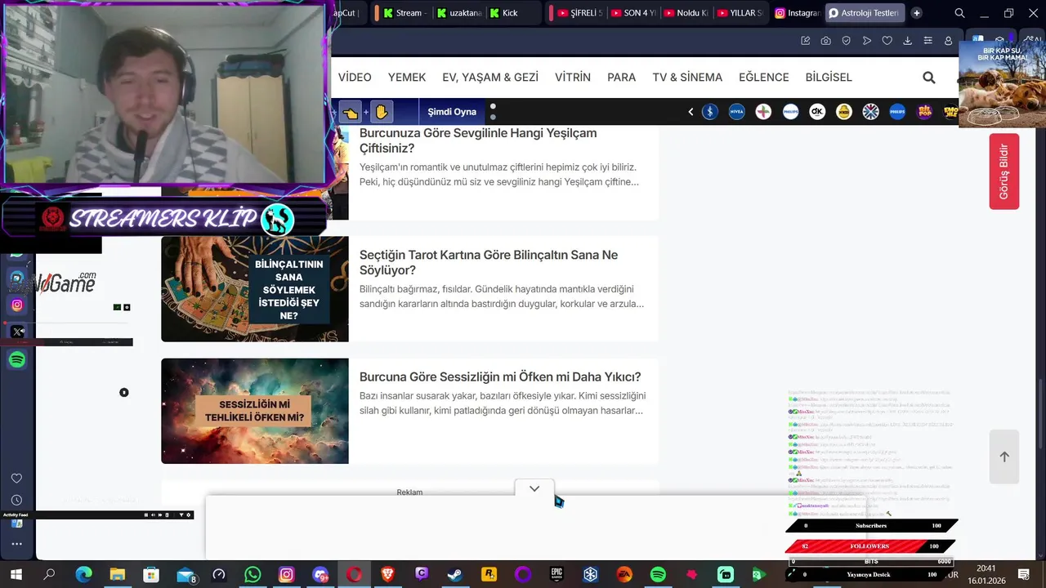Open Steam from the taskbar
This screenshot has width=1046, height=588.
click(454, 575)
